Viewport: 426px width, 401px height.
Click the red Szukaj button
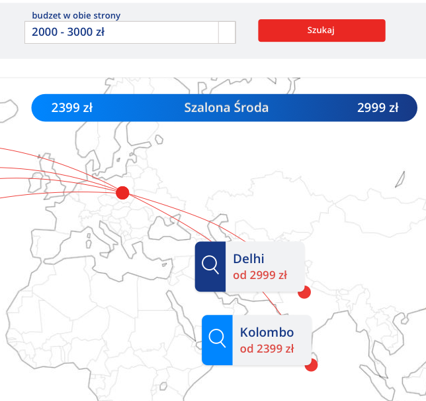click(x=321, y=30)
